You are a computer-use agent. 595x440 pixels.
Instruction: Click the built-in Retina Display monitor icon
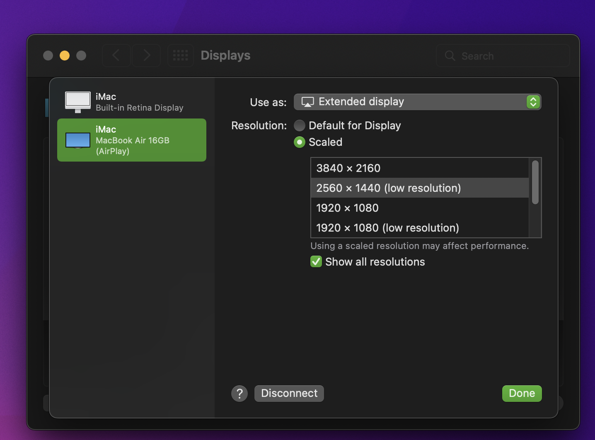[x=77, y=101]
